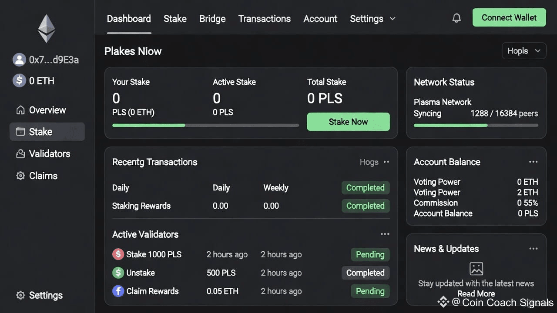Switch to the Bridge tab
557x313 pixels.
(x=212, y=19)
